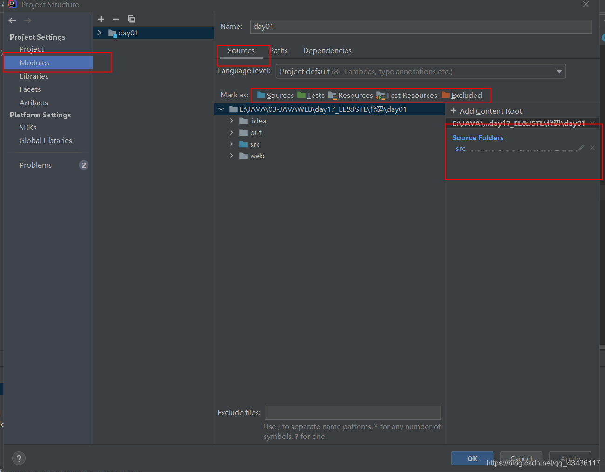
Task: Expand the .idea folder
Action: (231, 121)
